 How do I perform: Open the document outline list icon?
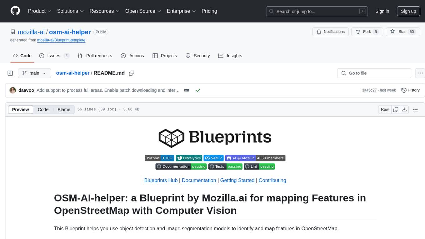point(415,109)
